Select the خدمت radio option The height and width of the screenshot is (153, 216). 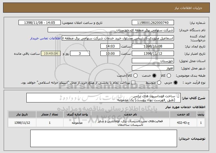pos(154,76)
